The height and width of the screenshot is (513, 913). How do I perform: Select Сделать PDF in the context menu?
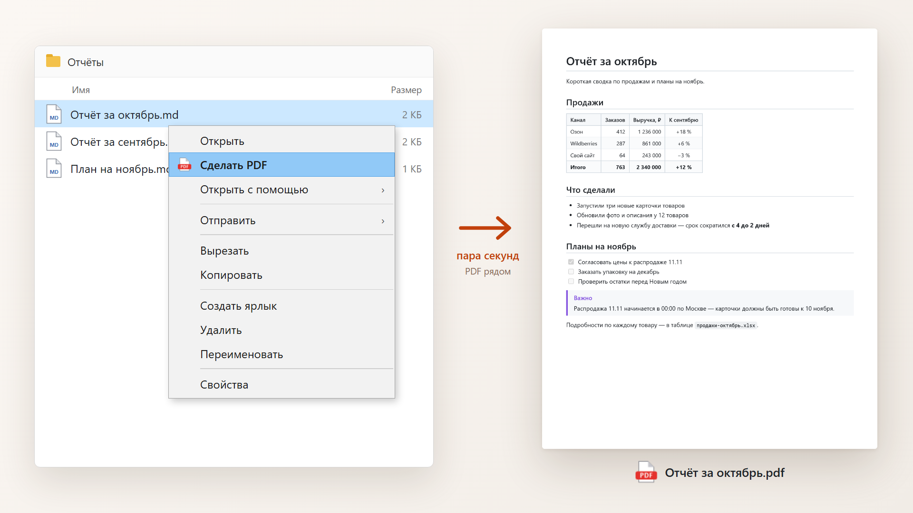[x=282, y=165]
